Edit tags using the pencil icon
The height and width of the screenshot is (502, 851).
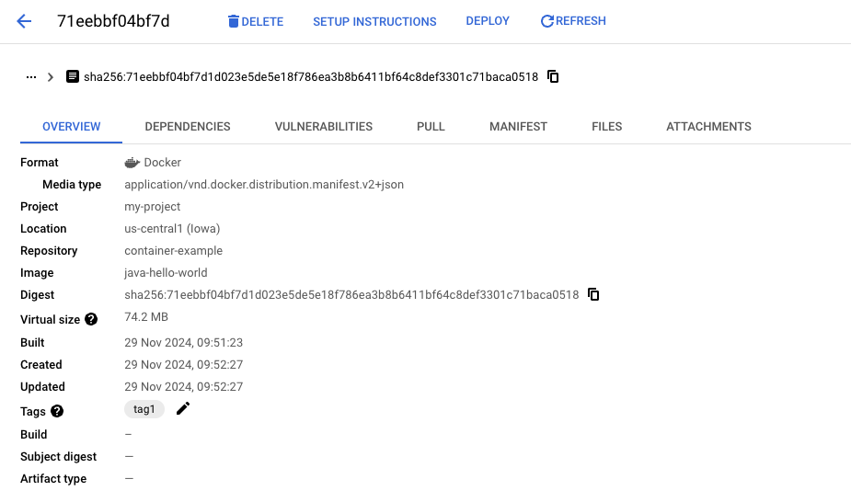coord(183,409)
